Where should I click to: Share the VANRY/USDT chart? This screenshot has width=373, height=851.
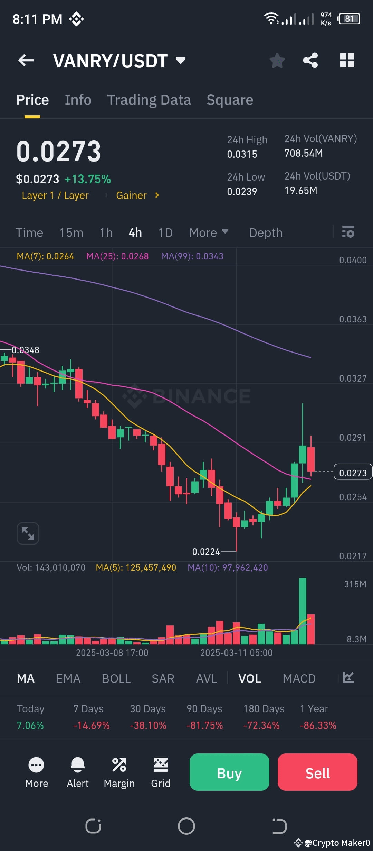tap(310, 60)
